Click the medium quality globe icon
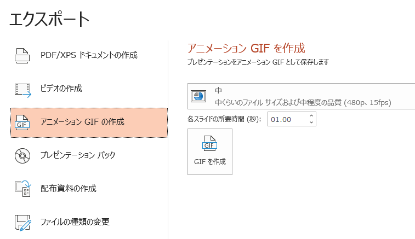The image size is (415, 239). (x=197, y=96)
